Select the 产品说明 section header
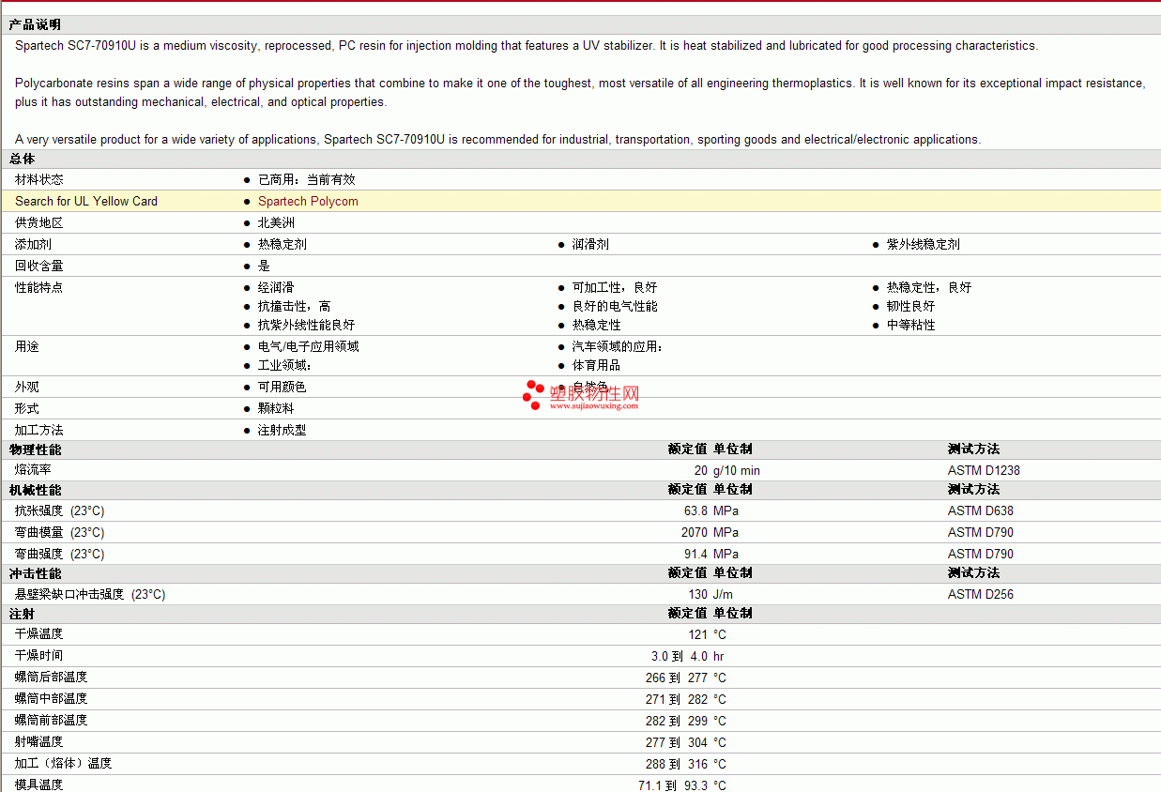Viewport: 1161px width, 792px height. click(x=35, y=24)
